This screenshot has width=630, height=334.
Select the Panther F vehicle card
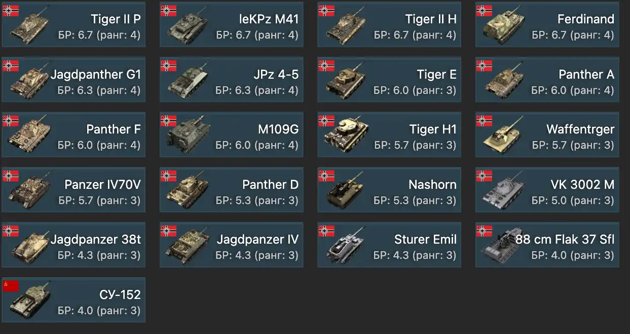coord(73,135)
